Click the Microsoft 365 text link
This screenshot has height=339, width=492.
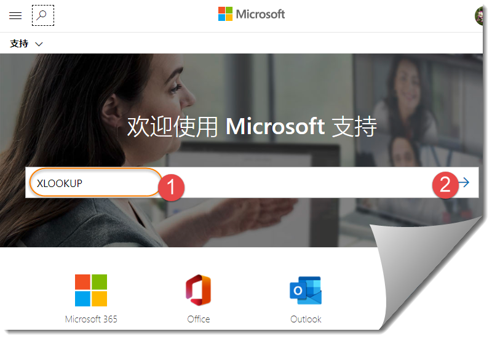pyautogui.click(x=91, y=319)
